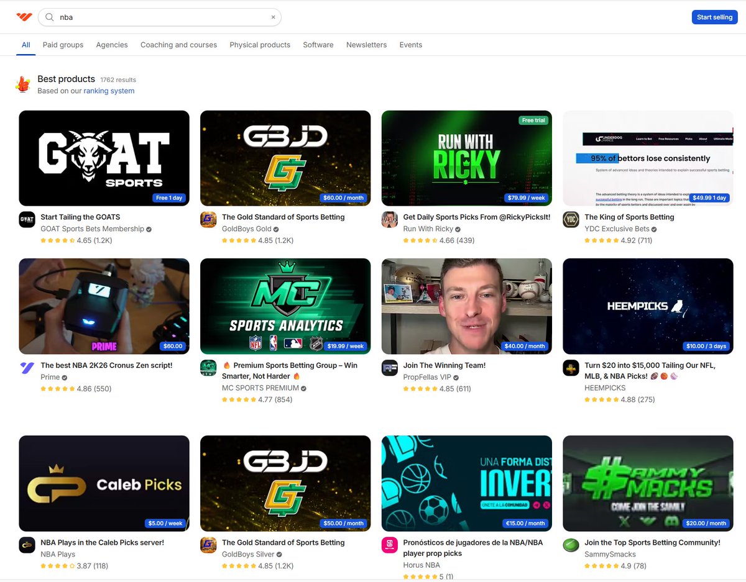746x582 pixels.
Task: Click the HEEMPICKS avatar icon
Action: pos(571,368)
